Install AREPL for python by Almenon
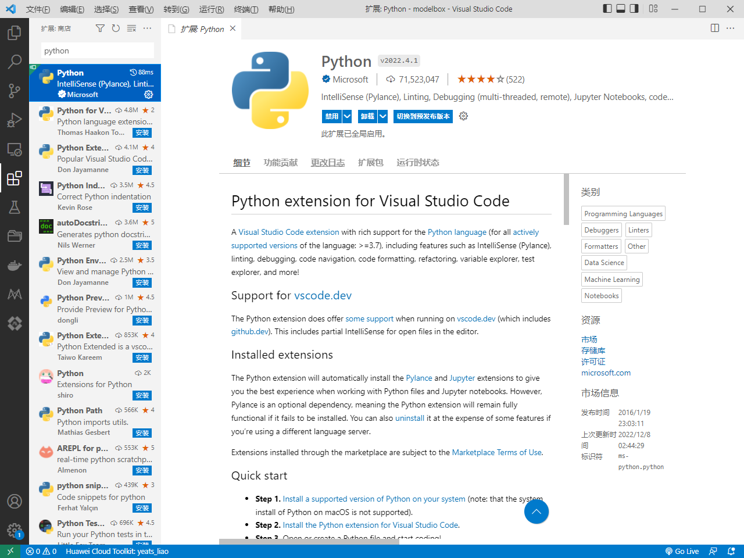The image size is (744, 558). click(142, 470)
